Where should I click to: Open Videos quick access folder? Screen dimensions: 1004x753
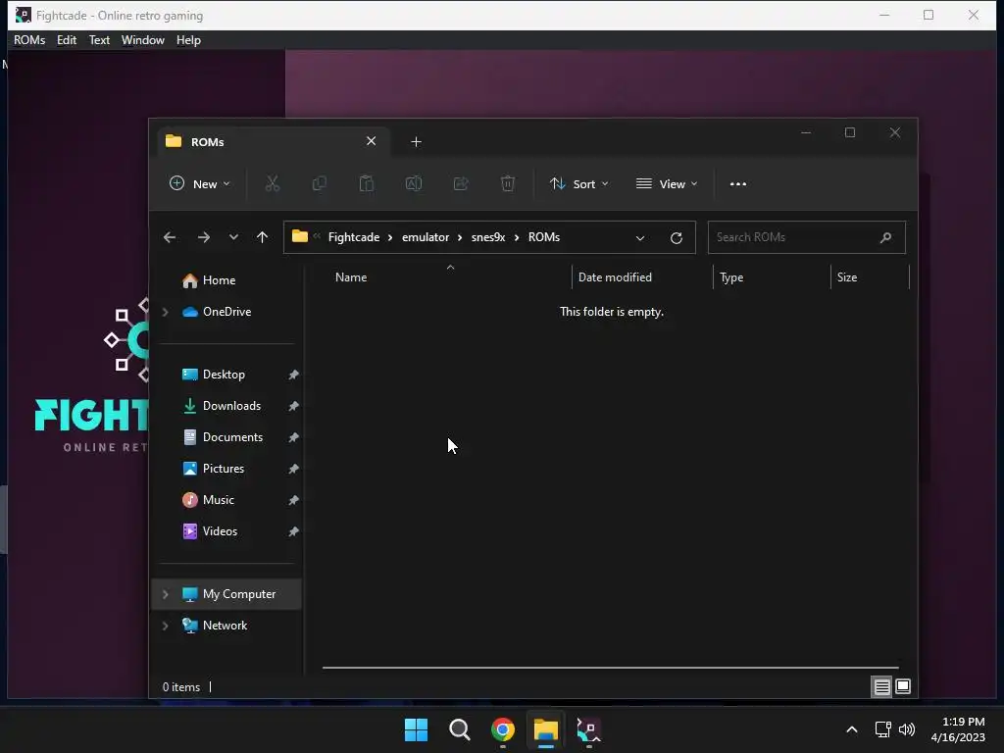(220, 531)
